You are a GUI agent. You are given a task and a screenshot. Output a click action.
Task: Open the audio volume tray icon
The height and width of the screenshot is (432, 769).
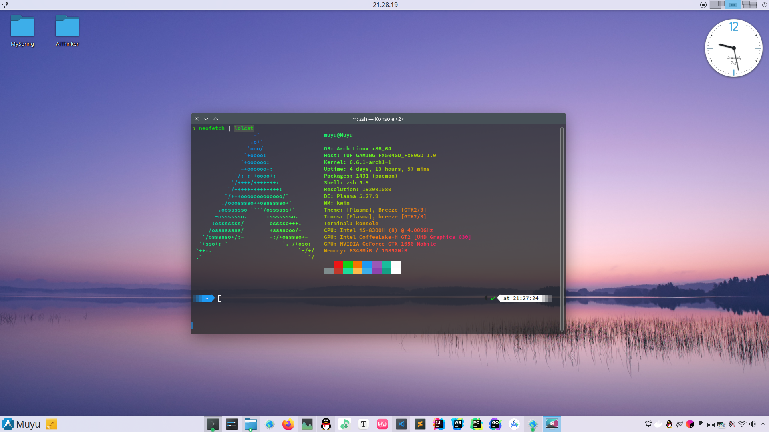(753, 424)
